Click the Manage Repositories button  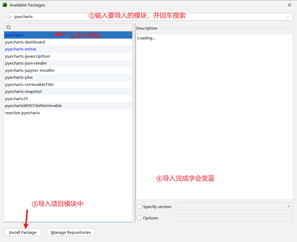[x=71, y=232]
